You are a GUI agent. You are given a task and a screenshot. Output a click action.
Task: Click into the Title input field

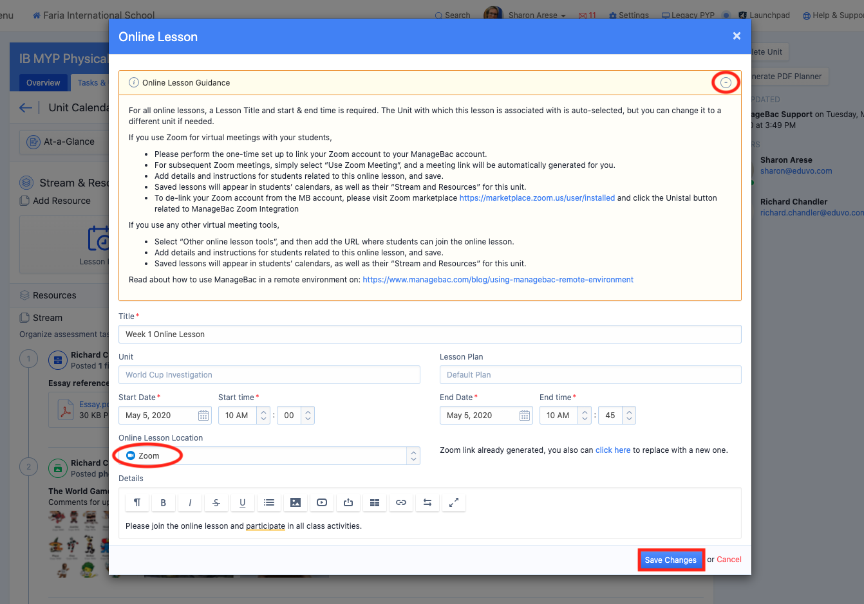[x=429, y=334]
